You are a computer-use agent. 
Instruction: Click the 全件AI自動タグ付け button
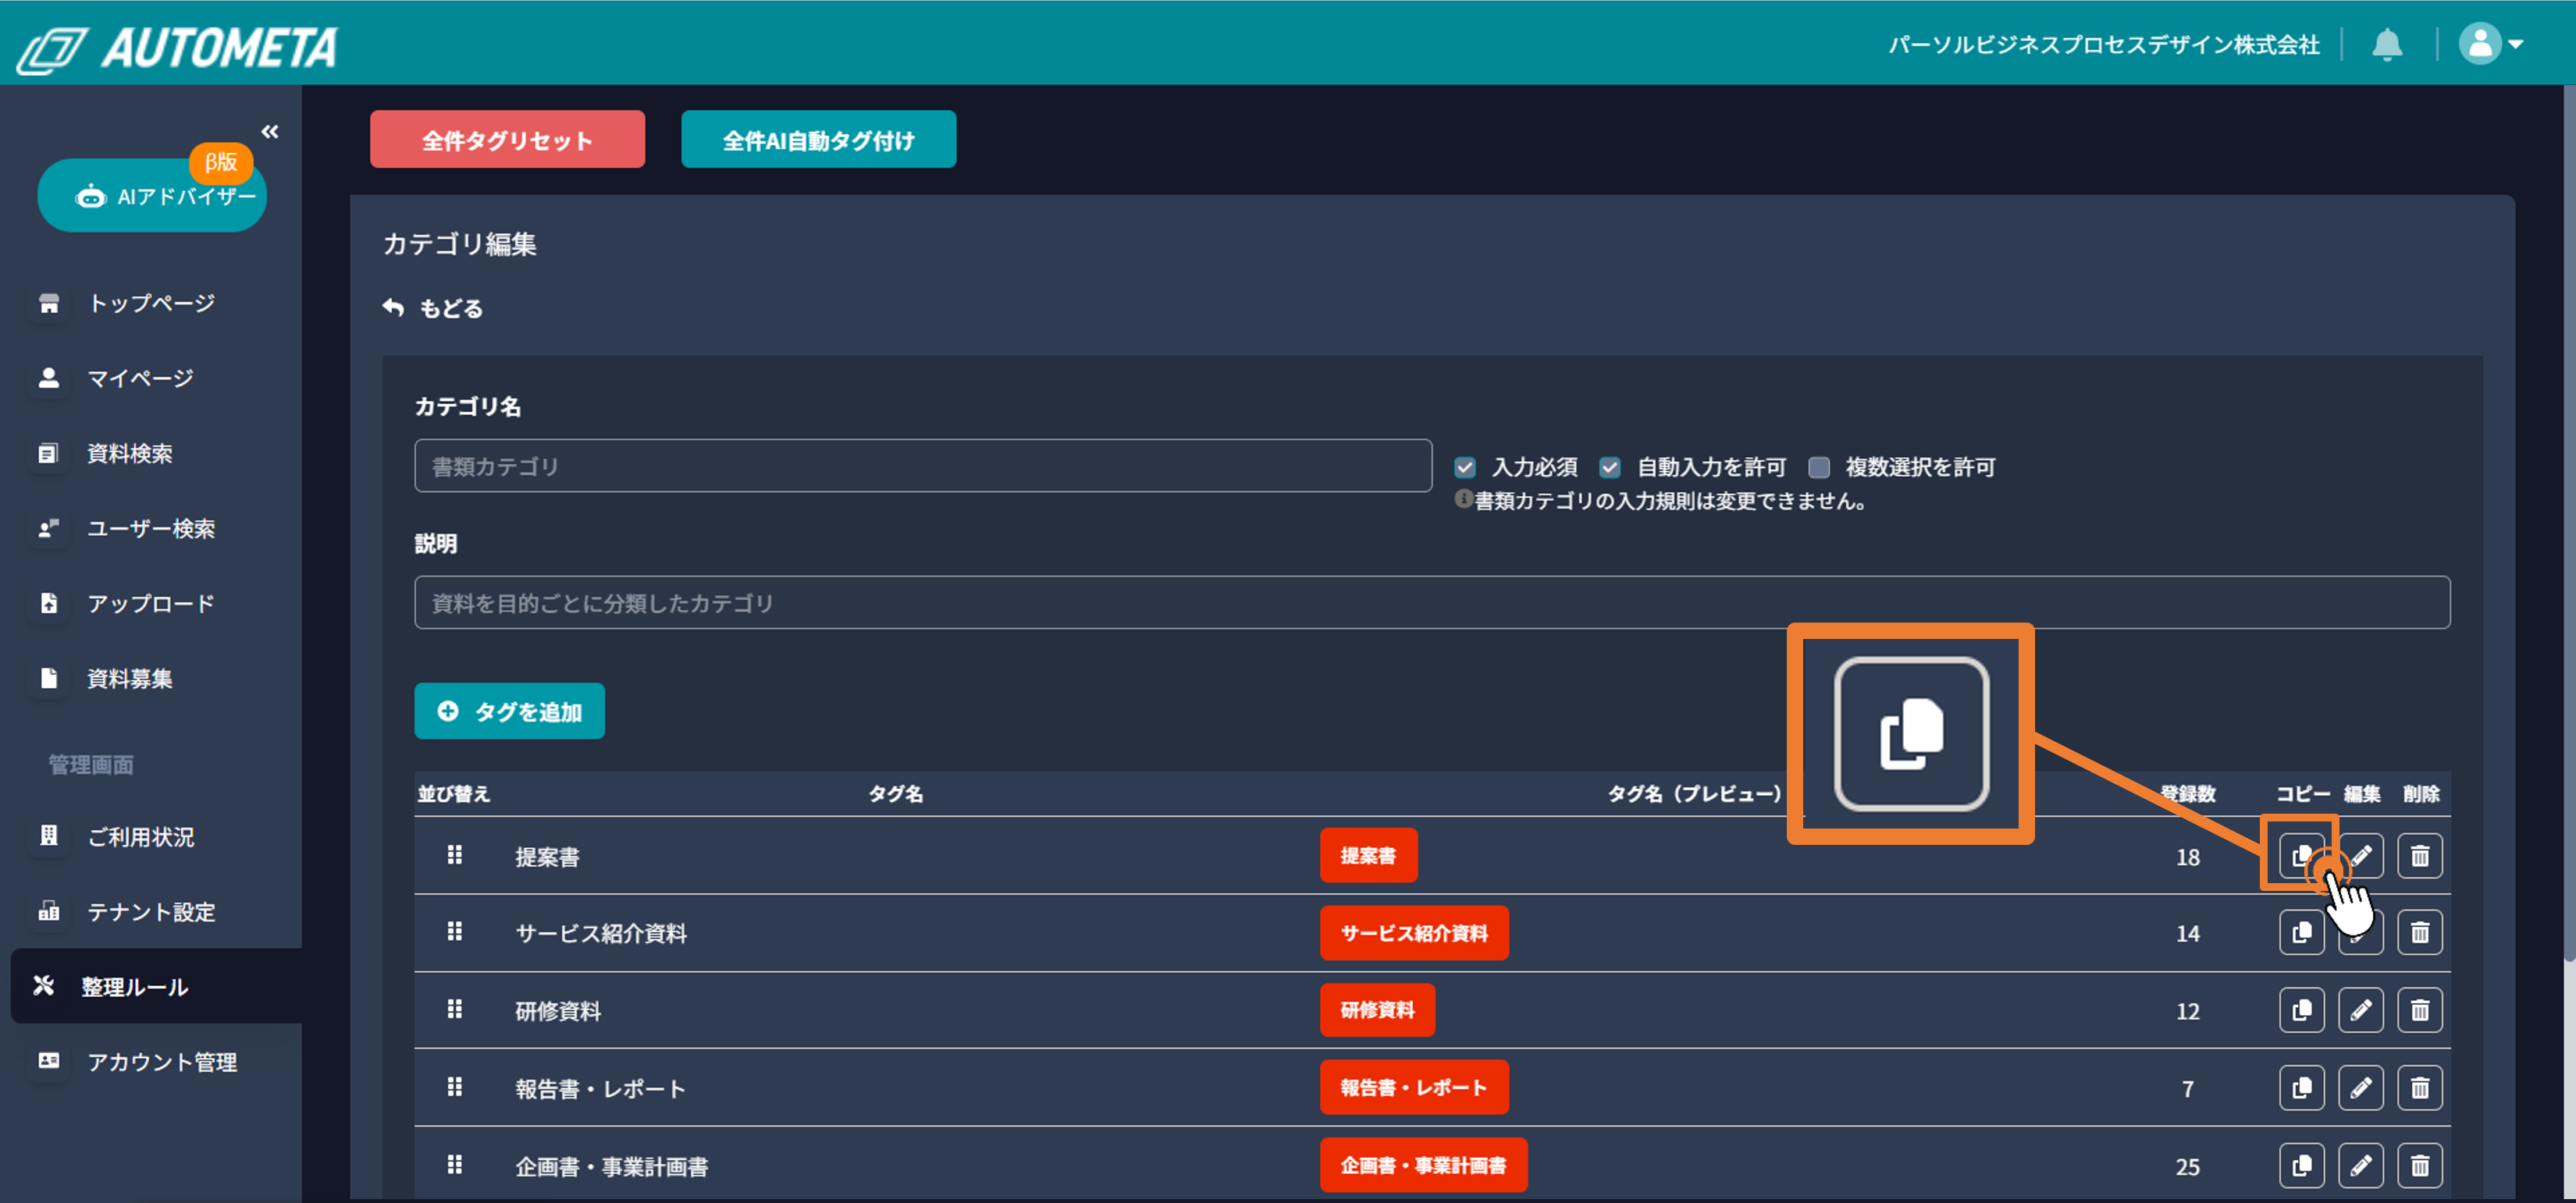click(x=818, y=140)
